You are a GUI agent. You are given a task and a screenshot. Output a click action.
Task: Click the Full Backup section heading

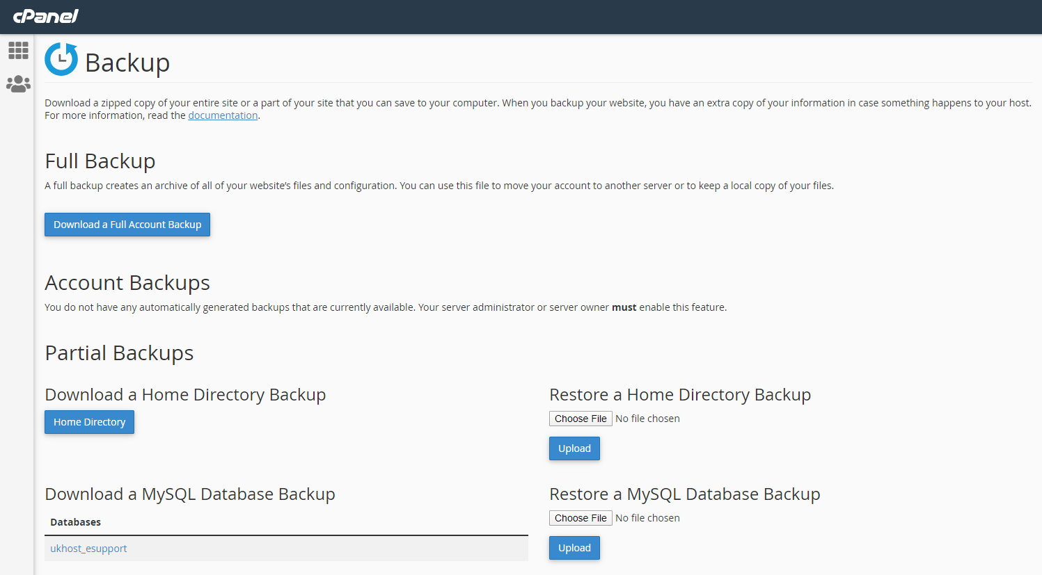point(100,161)
